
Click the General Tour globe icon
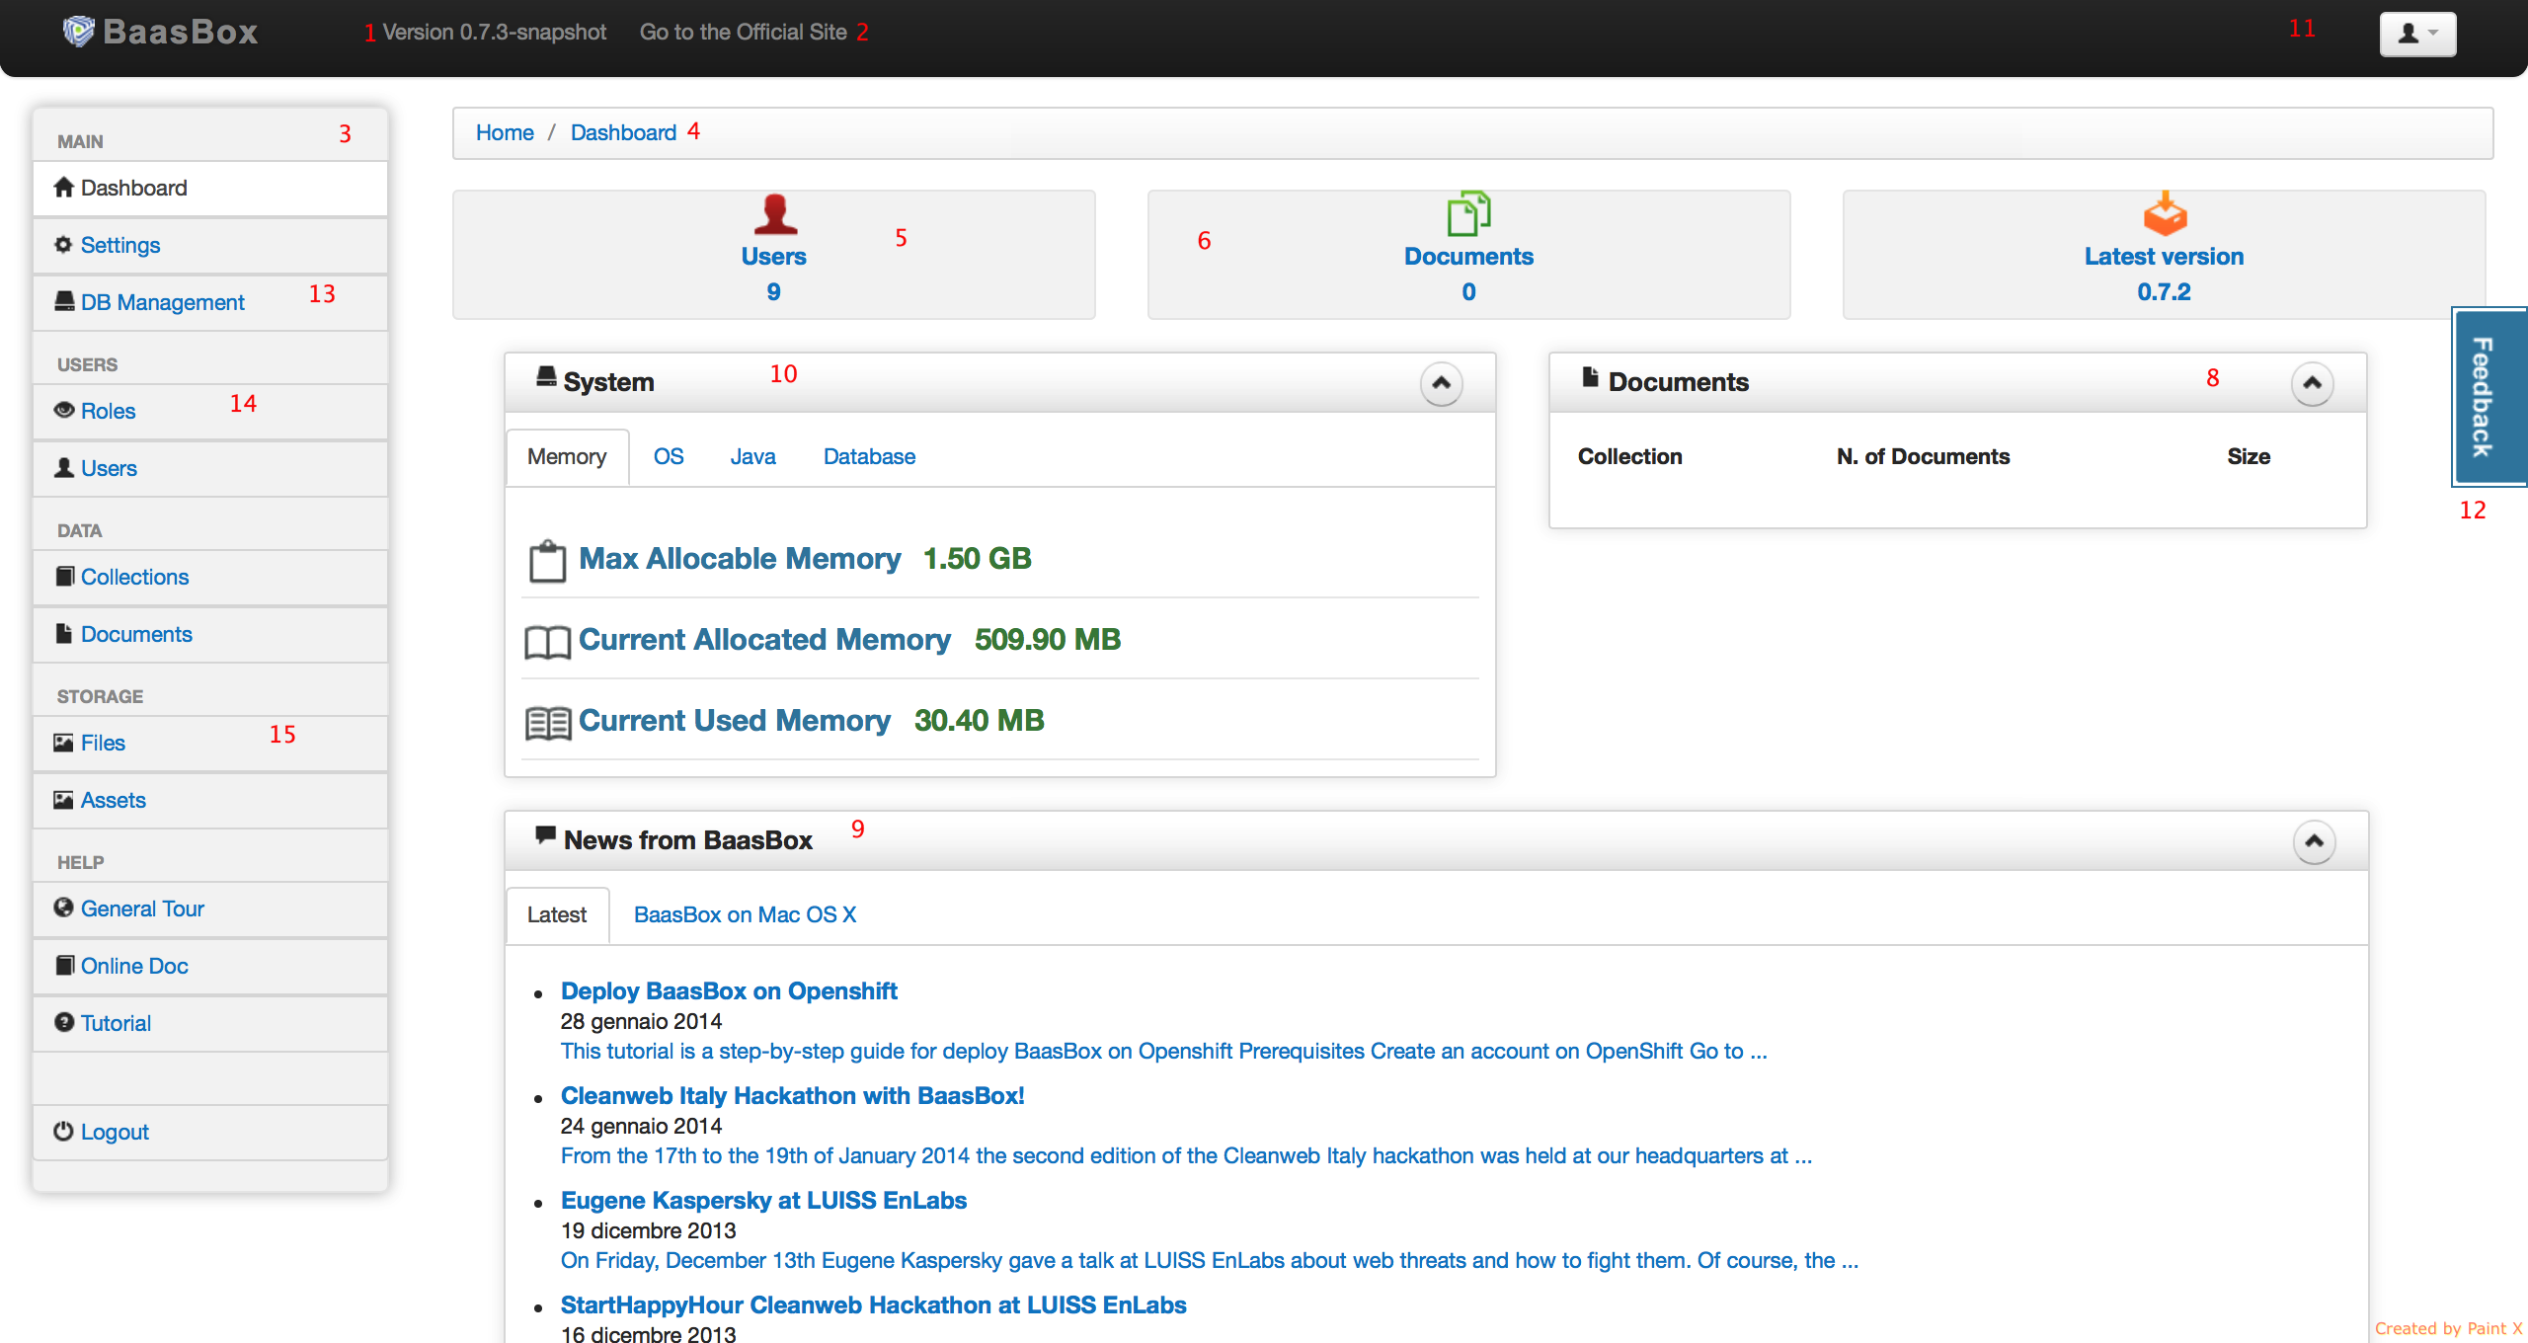(64, 908)
